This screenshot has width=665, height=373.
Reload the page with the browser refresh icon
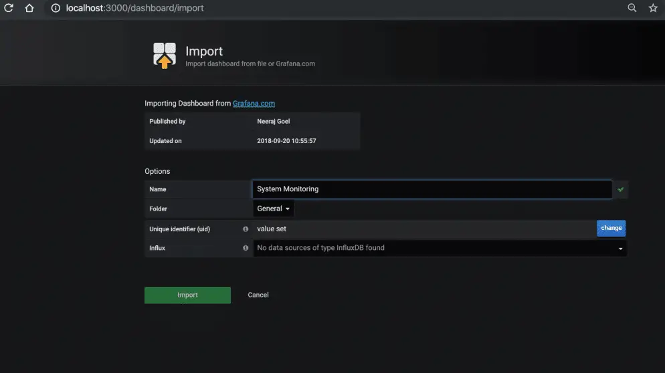[9, 8]
